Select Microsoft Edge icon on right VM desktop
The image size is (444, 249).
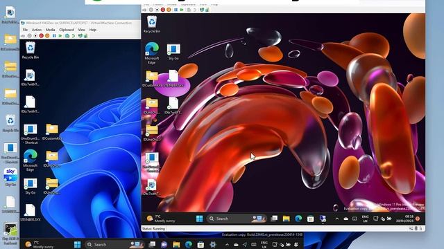tap(152, 53)
